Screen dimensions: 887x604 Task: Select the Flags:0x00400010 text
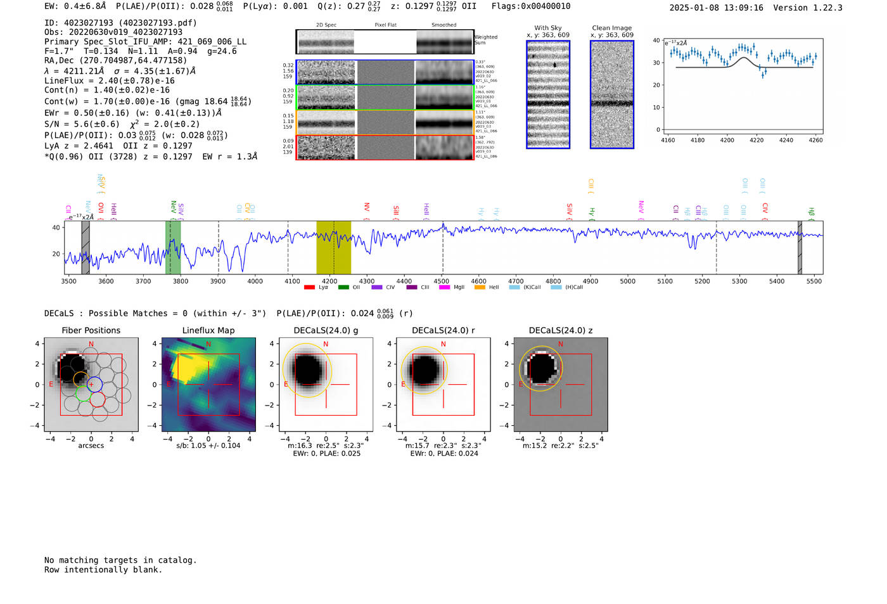pyautogui.click(x=531, y=6)
